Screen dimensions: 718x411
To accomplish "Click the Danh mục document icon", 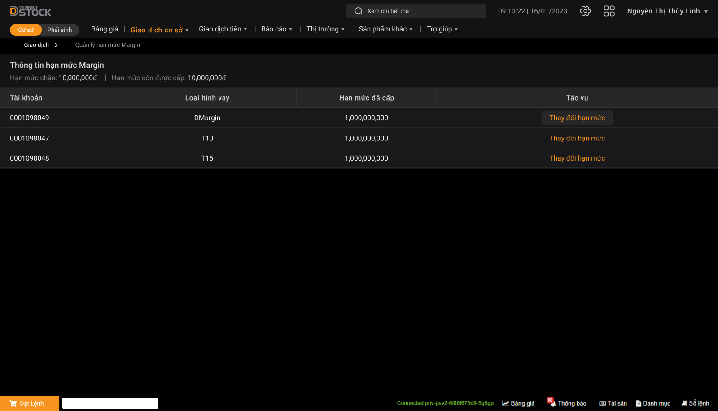I will pyautogui.click(x=639, y=403).
